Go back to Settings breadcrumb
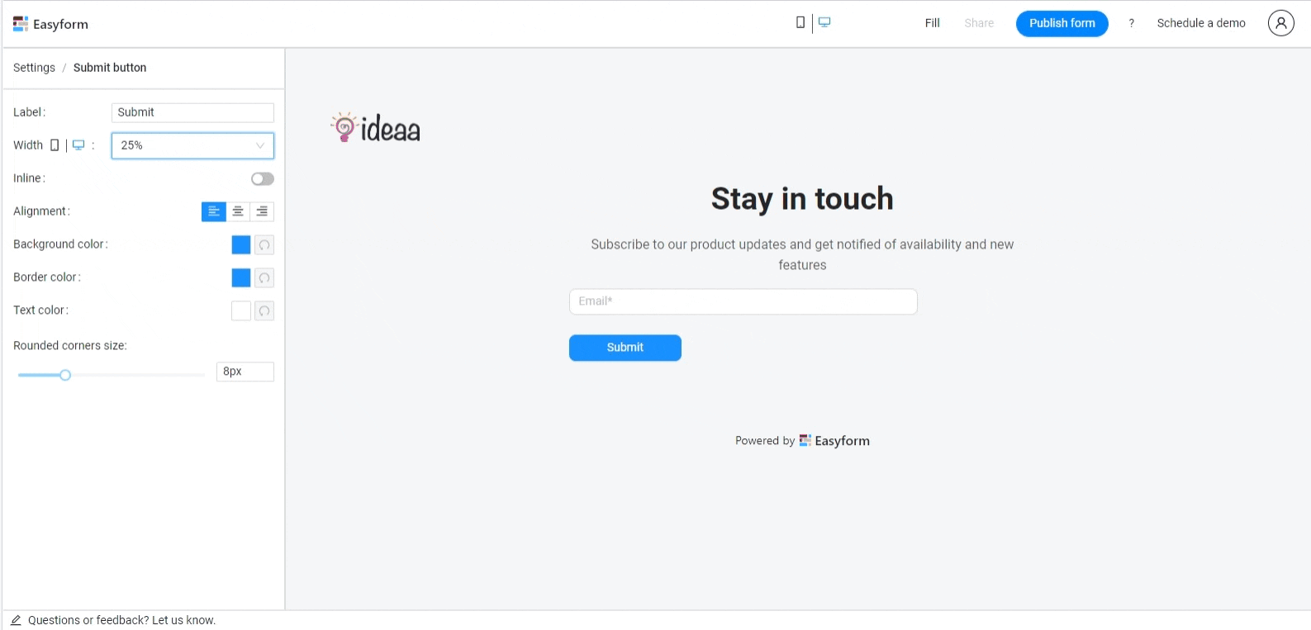Viewport: 1311px width, 630px height. tap(34, 68)
